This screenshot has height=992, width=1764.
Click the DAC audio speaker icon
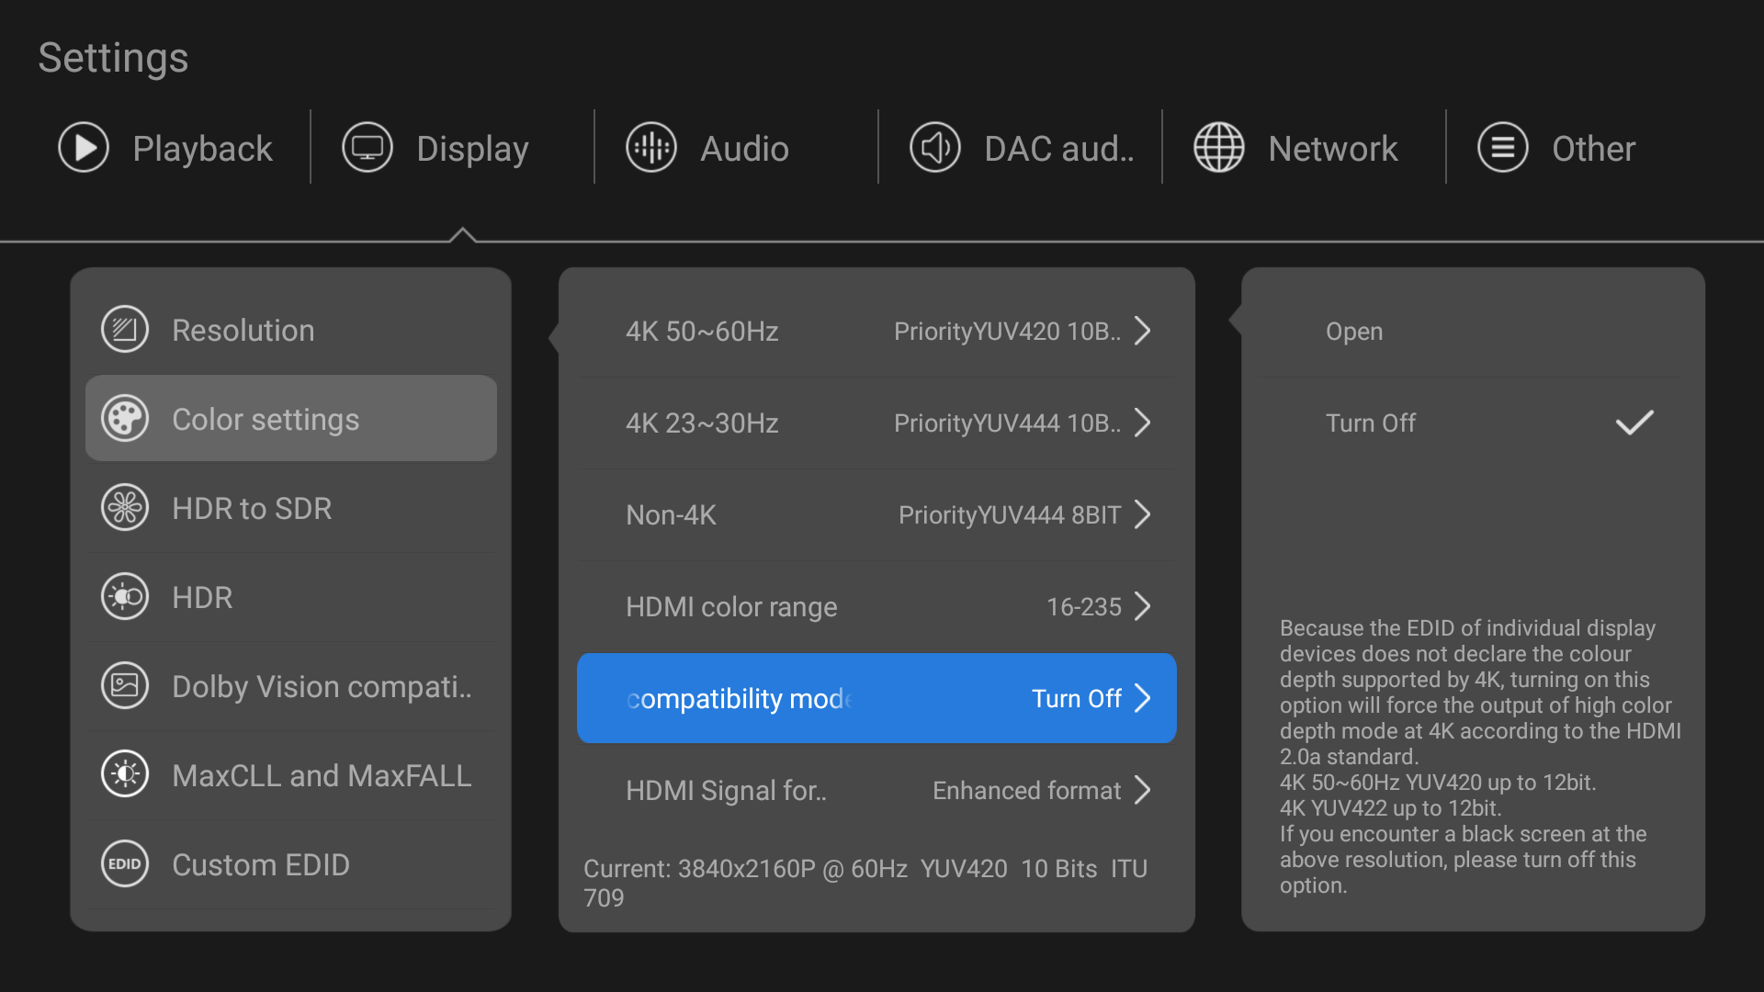coord(935,148)
